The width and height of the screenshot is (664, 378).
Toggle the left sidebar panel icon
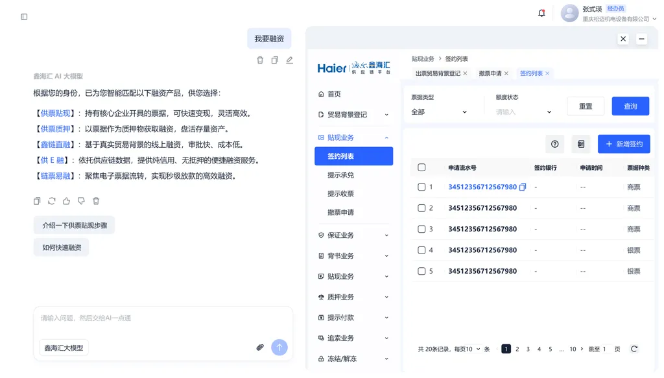[24, 17]
